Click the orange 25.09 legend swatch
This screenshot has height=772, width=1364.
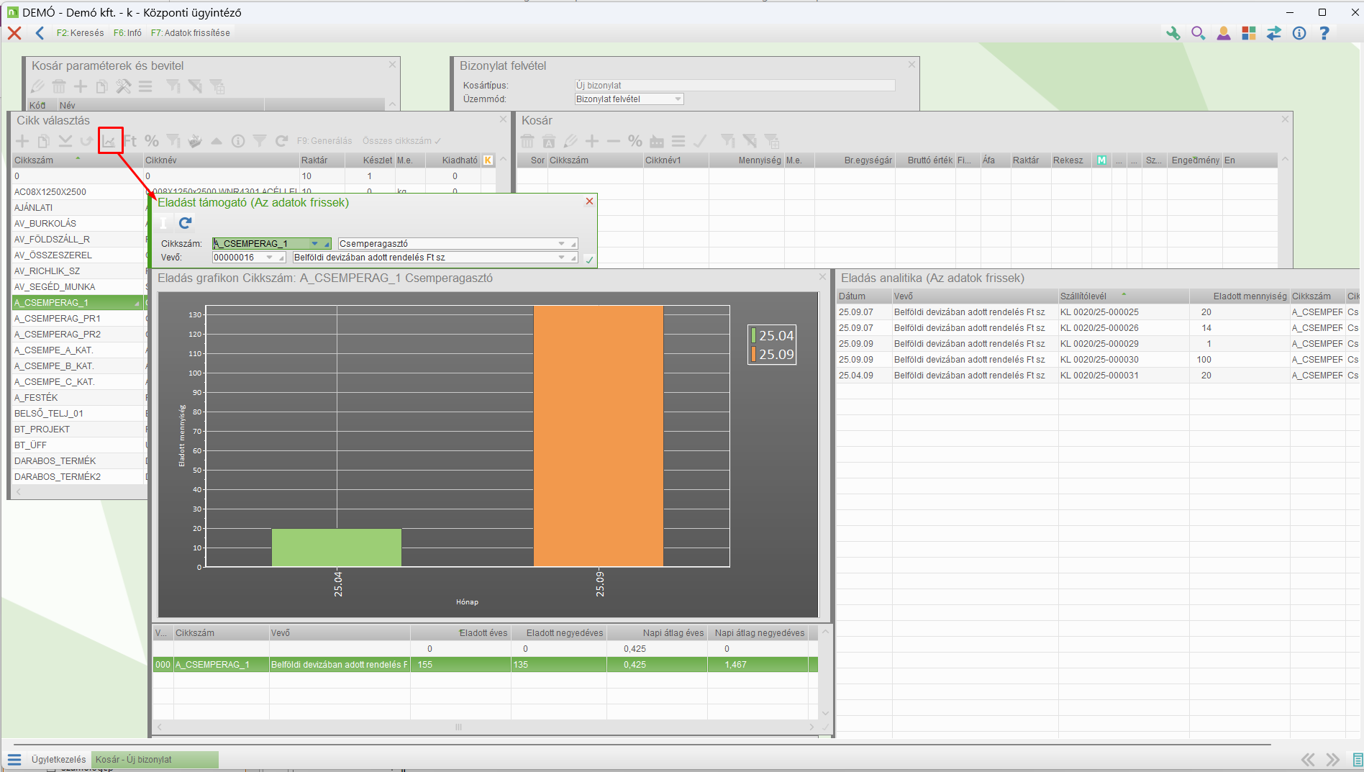coord(753,354)
